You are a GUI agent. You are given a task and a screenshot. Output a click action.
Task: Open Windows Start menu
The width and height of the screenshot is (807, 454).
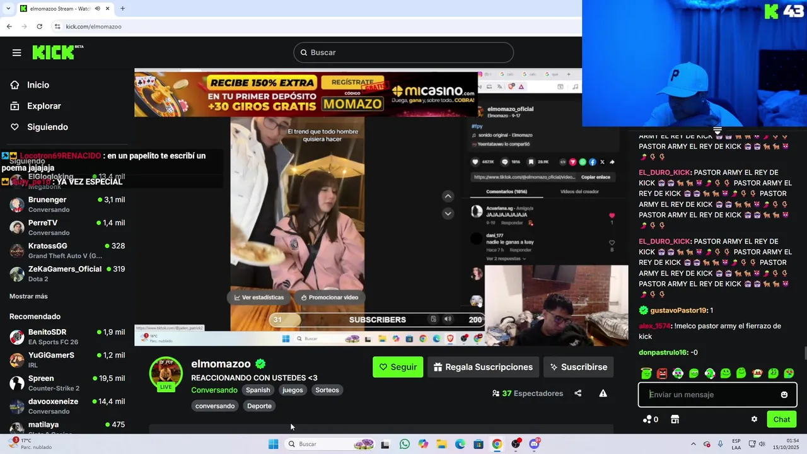(x=273, y=444)
